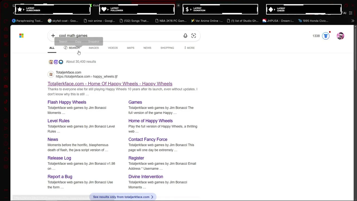Open the Register sitelink
Viewport: 357px width, 201px height.
[136, 158]
